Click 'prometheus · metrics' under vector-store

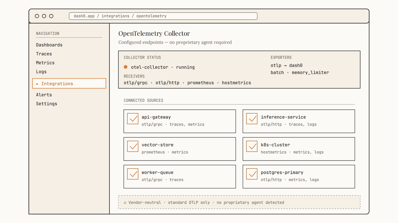pyautogui.click(x=165, y=152)
